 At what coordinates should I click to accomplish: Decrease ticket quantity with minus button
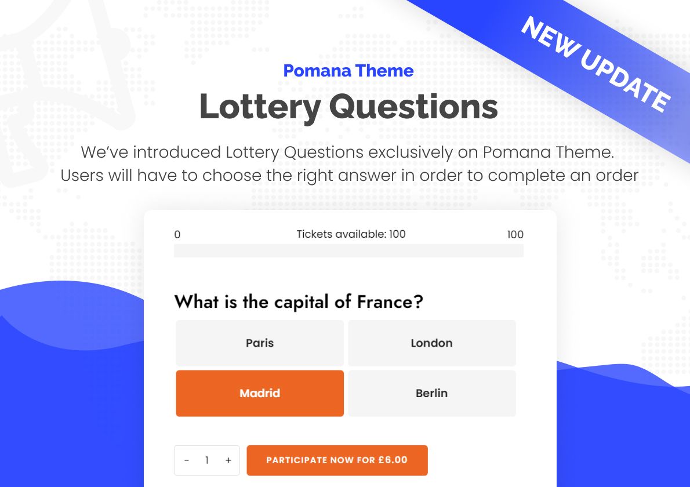coord(187,460)
